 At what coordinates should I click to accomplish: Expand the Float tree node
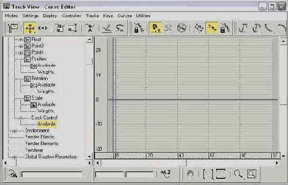21,39
